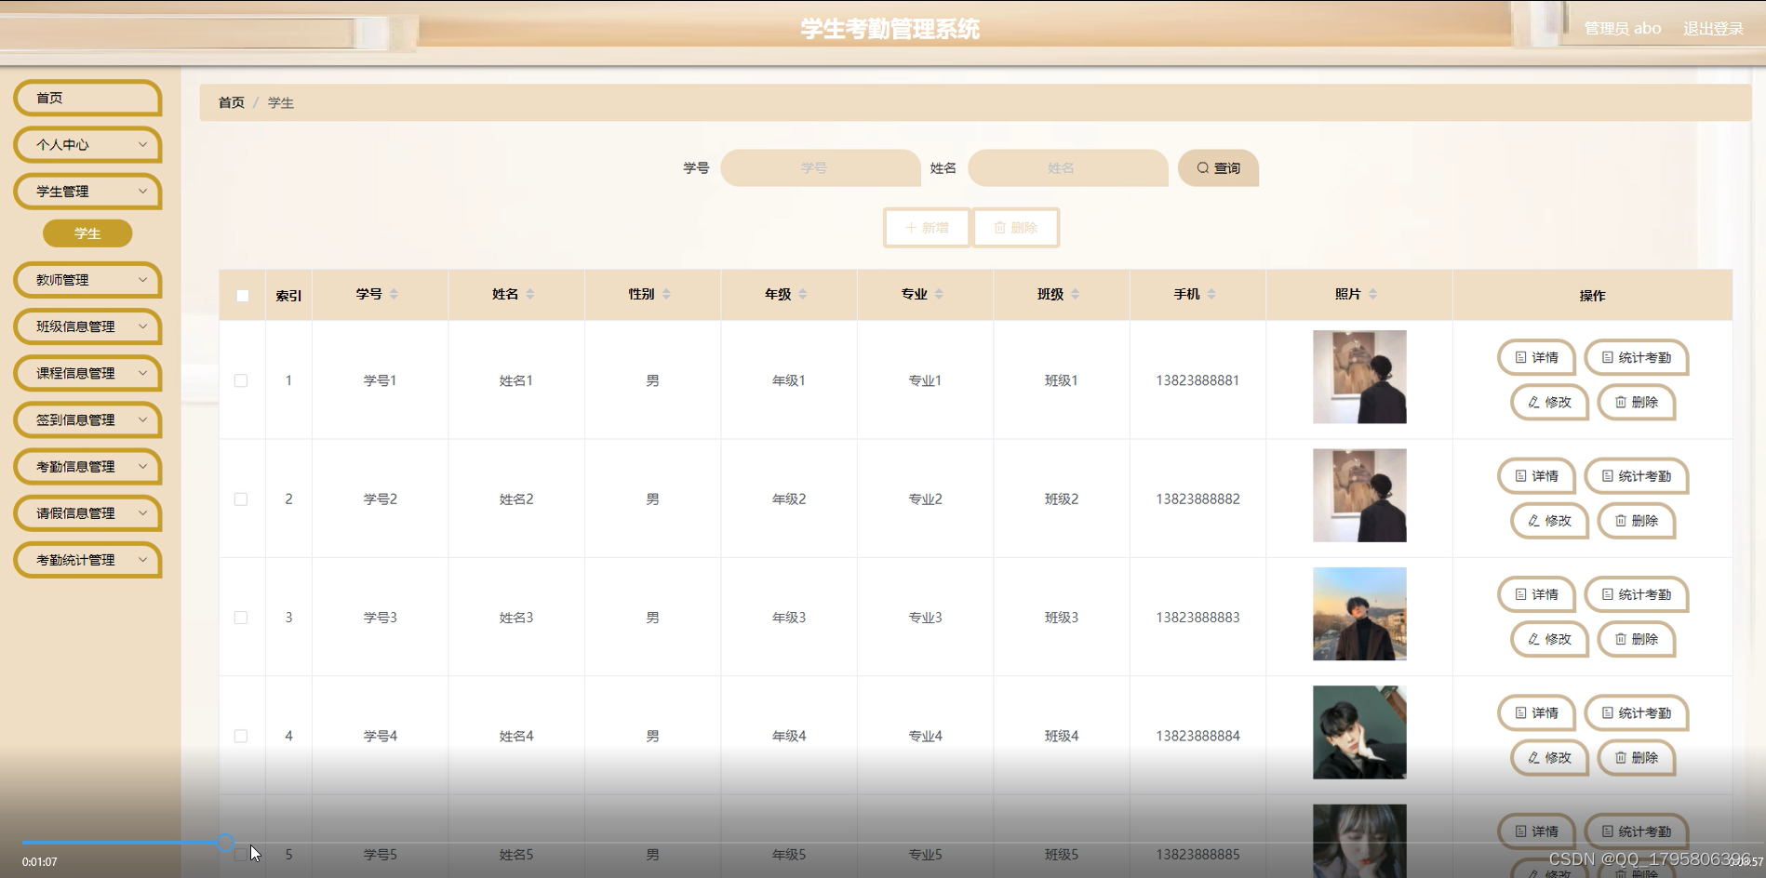
Task: Click 修改 for student 姓名2
Action: click(x=1549, y=520)
